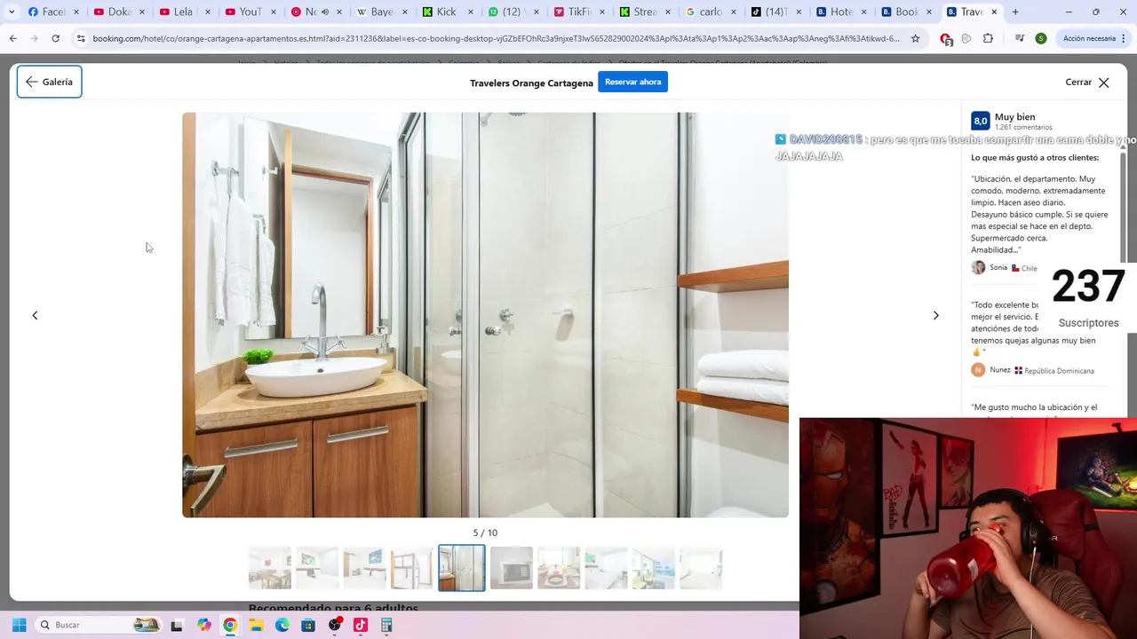The width and height of the screenshot is (1137, 639).
Task: Show the previous photo with the left arrow
Action: coord(35,315)
